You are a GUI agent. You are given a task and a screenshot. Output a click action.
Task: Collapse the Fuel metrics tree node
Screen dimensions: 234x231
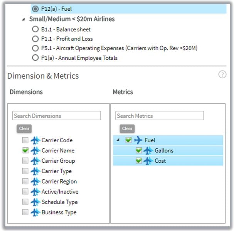118,140
